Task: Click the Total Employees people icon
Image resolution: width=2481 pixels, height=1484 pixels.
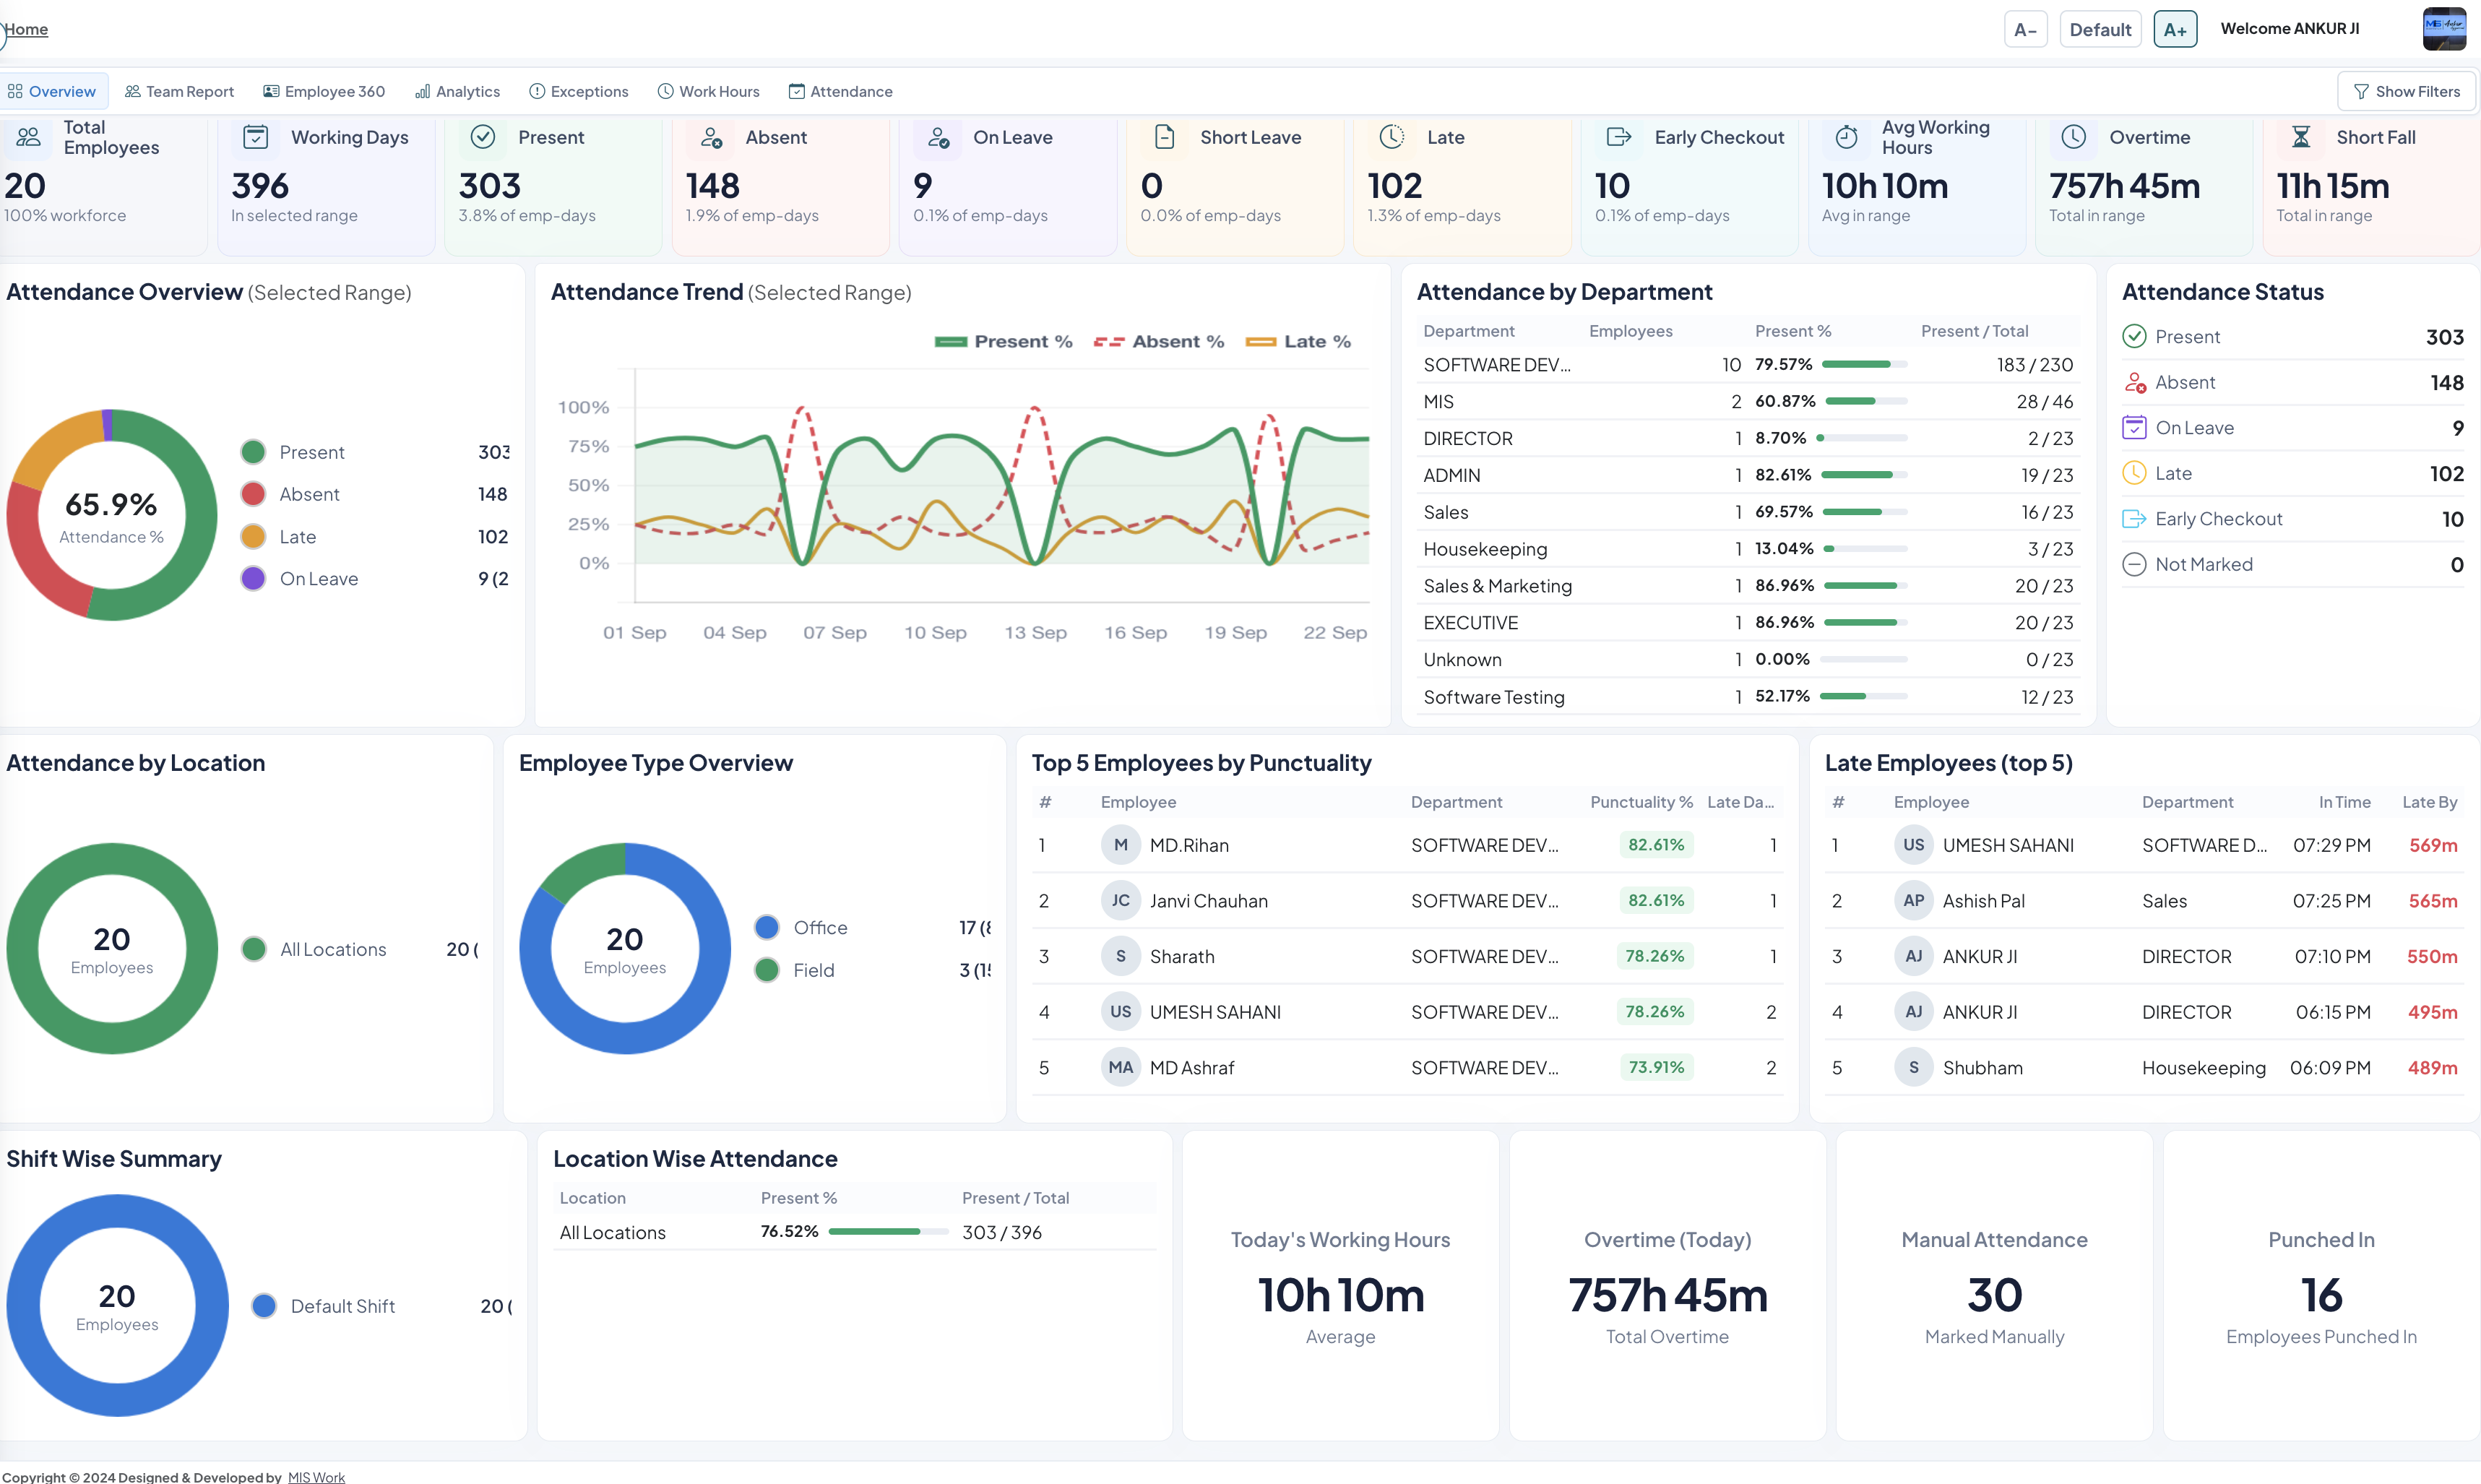Action: 28,137
